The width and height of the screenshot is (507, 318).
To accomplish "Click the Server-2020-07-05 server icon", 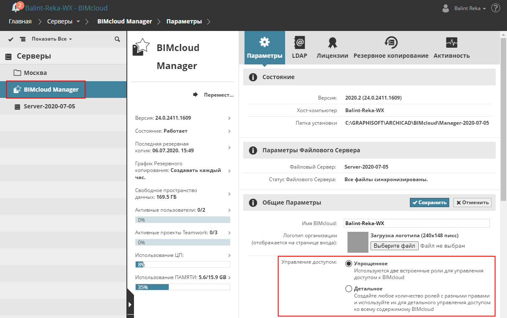I will click(17, 107).
